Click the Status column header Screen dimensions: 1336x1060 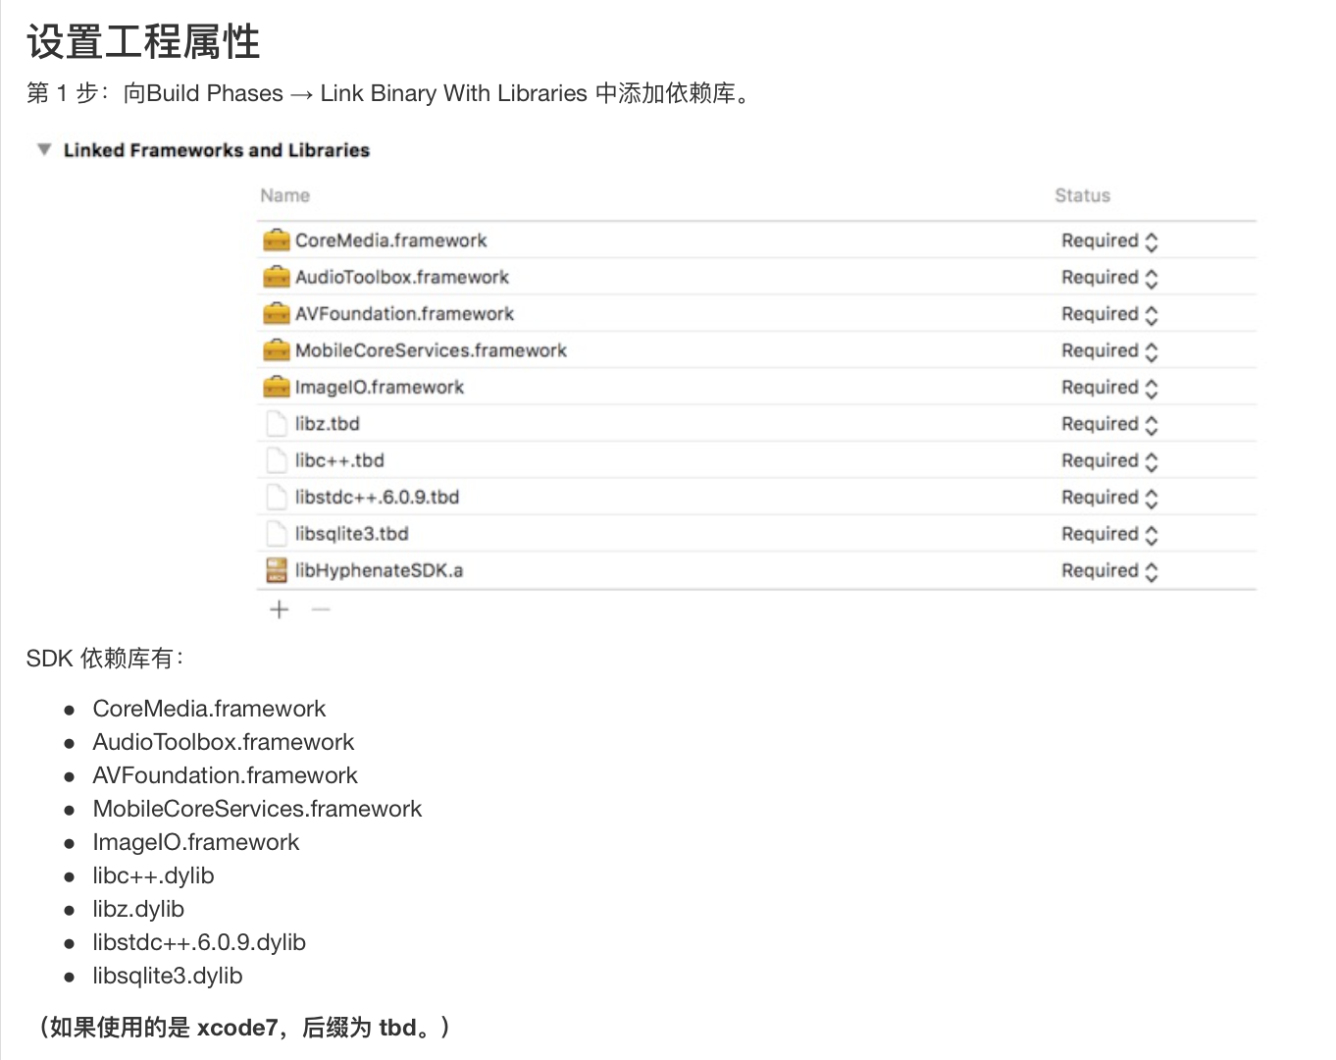pyautogui.click(x=1082, y=195)
